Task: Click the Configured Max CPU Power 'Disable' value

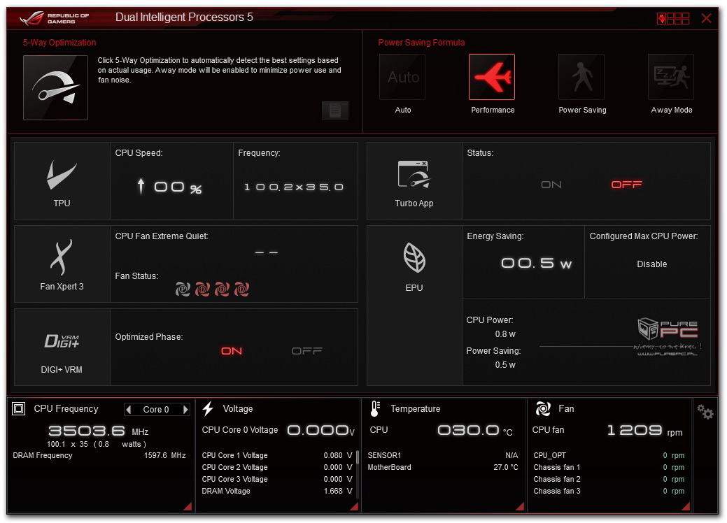Action: pyautogui.click(x=652, y=264)
